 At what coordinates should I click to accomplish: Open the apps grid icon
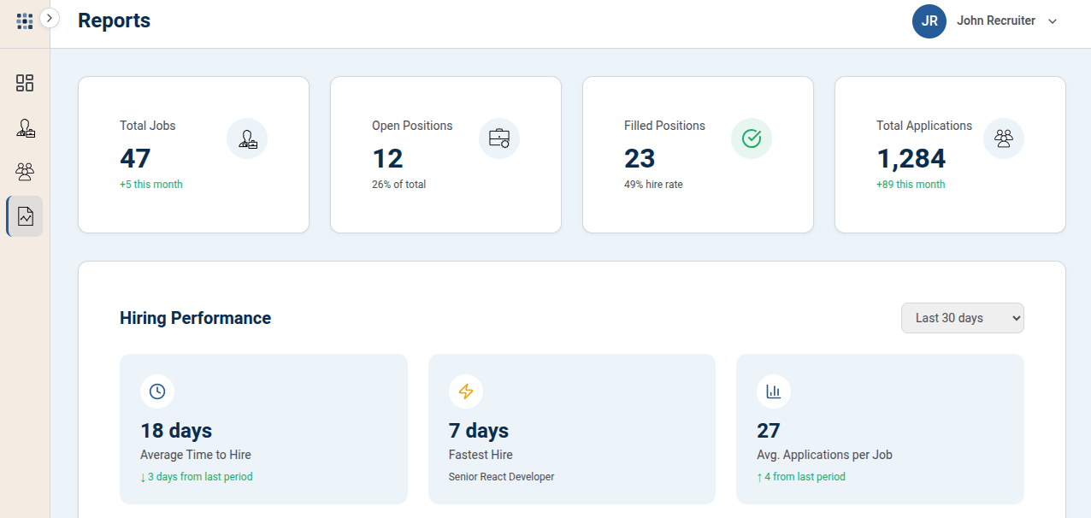pos(25,21)
